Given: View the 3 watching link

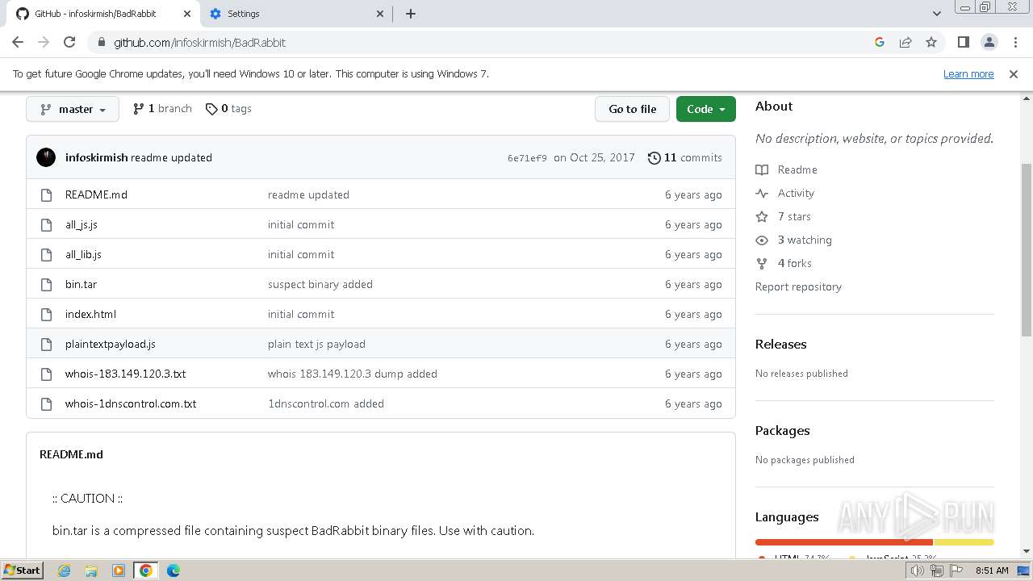Looking at the screenshot, I should coord(794,240).
